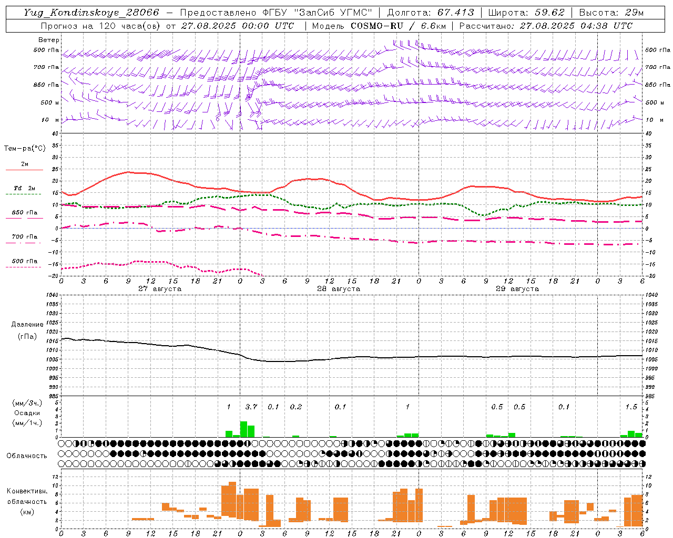Select forecast start text 27.08.2025 00:00 UTC

(x=237, y=26)
